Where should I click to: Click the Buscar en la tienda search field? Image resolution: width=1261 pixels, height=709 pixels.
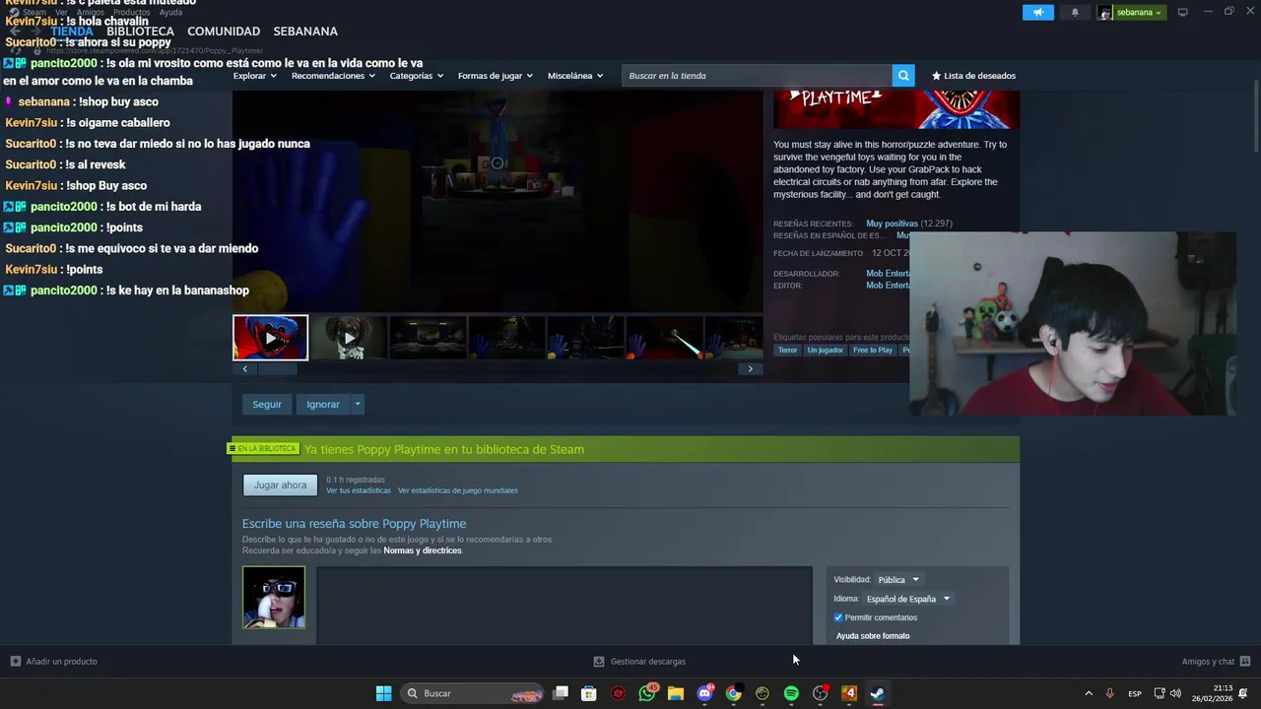tap(757, 75)
